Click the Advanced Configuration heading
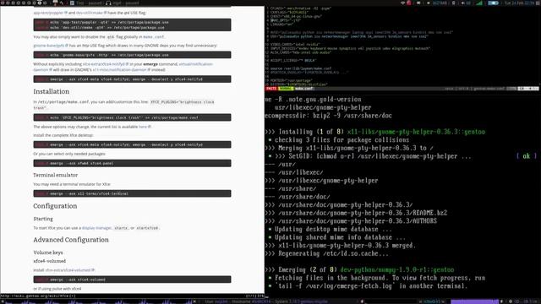541x304 pixels. [x=71, y=240]
